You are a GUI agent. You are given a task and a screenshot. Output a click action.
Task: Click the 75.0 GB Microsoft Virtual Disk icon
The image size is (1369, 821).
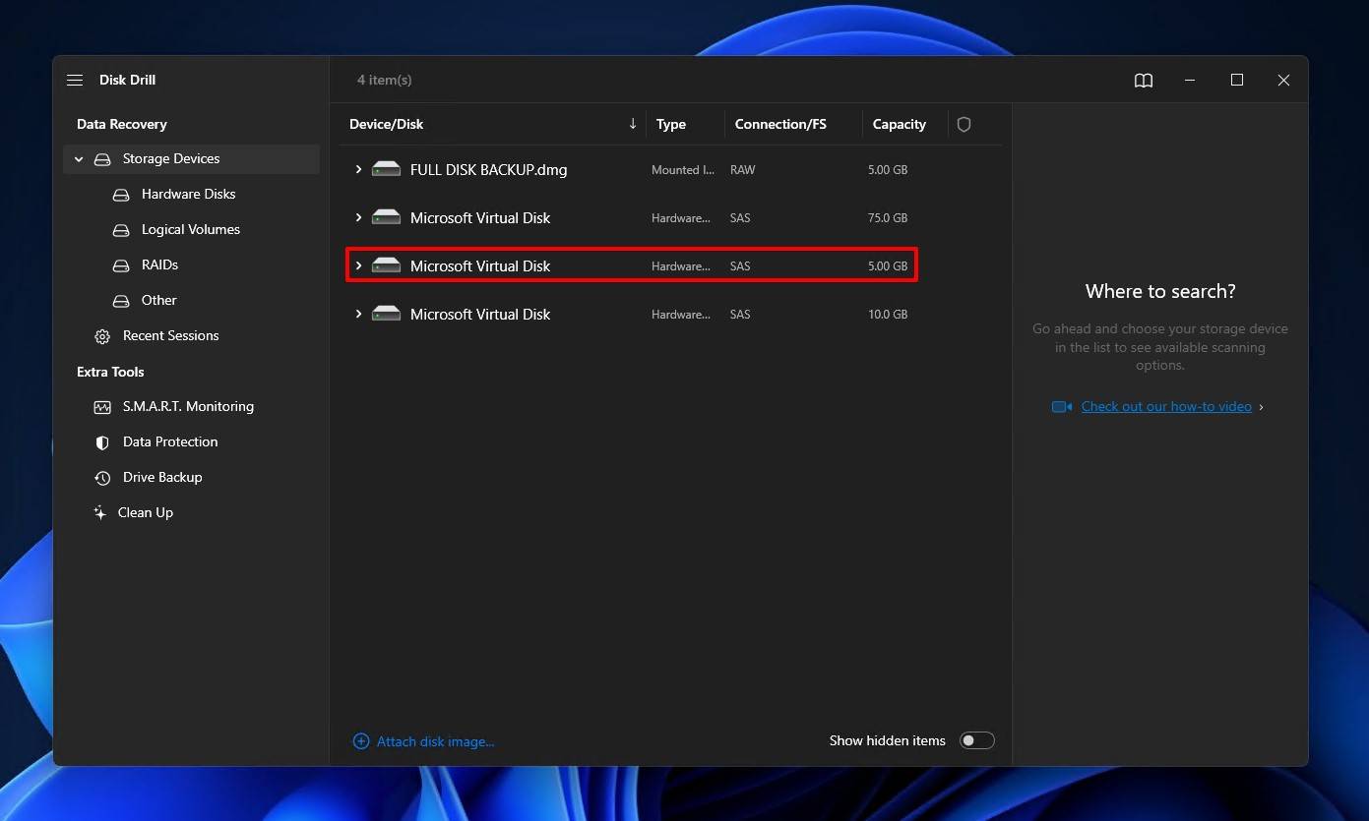[x=386, y=218]
